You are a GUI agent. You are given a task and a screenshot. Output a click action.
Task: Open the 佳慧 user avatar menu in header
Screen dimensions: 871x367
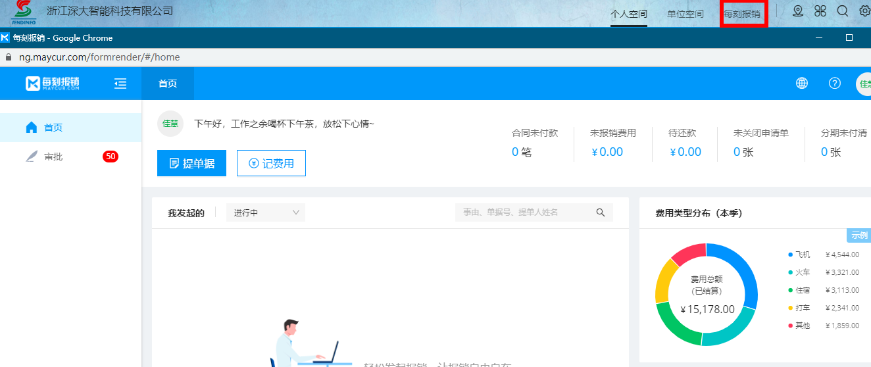tap(863, 84)
